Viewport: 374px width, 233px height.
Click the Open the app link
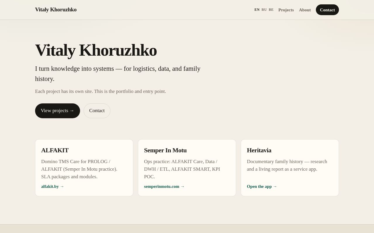tap(262, 186)
